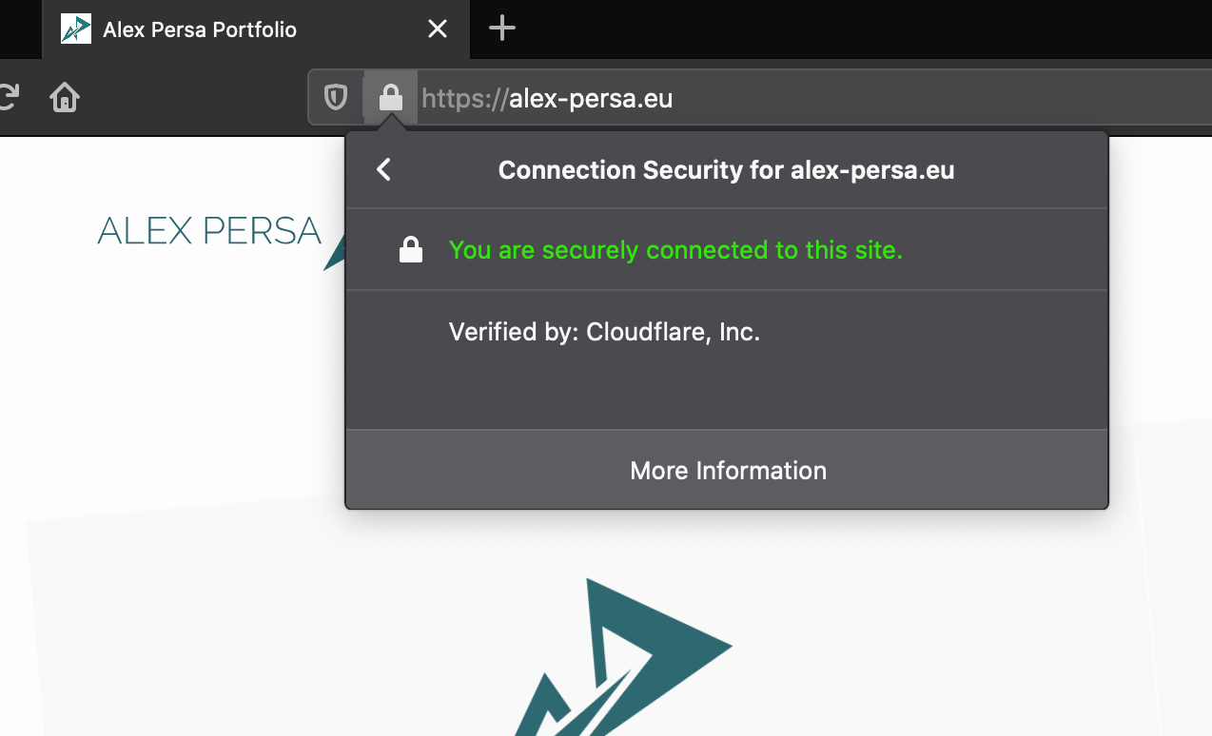Image resolution: width=1212 pixels, height=736 pixels.
Task: Go back using the panel's left chevron
Action: click(x=383, y=170)
